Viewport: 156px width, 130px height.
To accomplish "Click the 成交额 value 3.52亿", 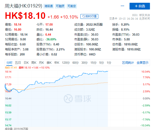I will [90, 30].
